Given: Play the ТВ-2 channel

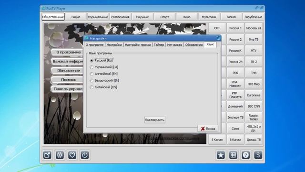Looking at the screenshot, I should 254,62.
